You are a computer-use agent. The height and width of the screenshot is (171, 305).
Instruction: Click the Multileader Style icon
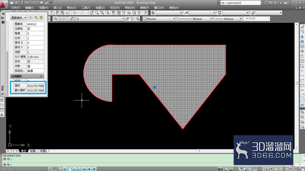(x=253, y=13)
